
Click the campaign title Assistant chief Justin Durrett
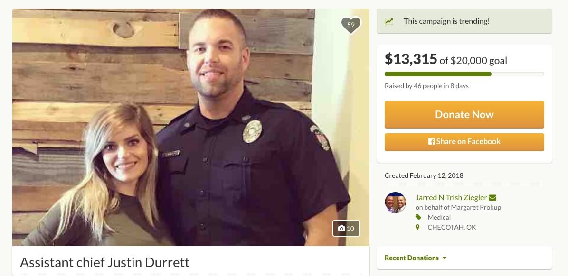(x=104, y=262)
